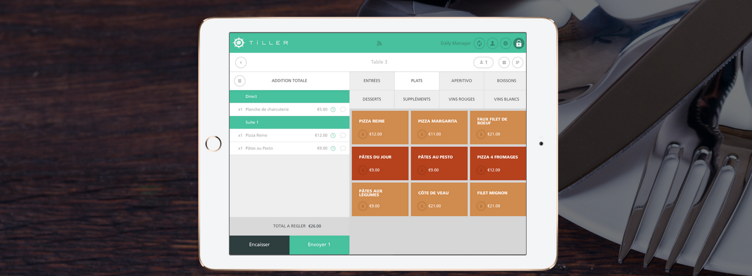
Task: Change the guest count selector
Action: coord(483,62)
